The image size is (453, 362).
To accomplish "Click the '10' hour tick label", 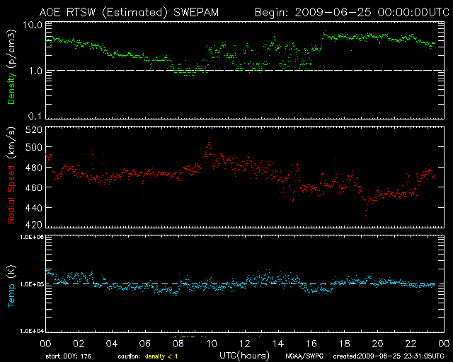I will [x=212, y=344].
